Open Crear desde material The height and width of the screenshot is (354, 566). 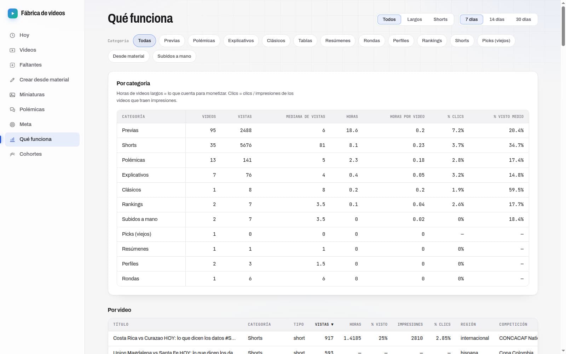pyautogui.click(x=42, y=80)
